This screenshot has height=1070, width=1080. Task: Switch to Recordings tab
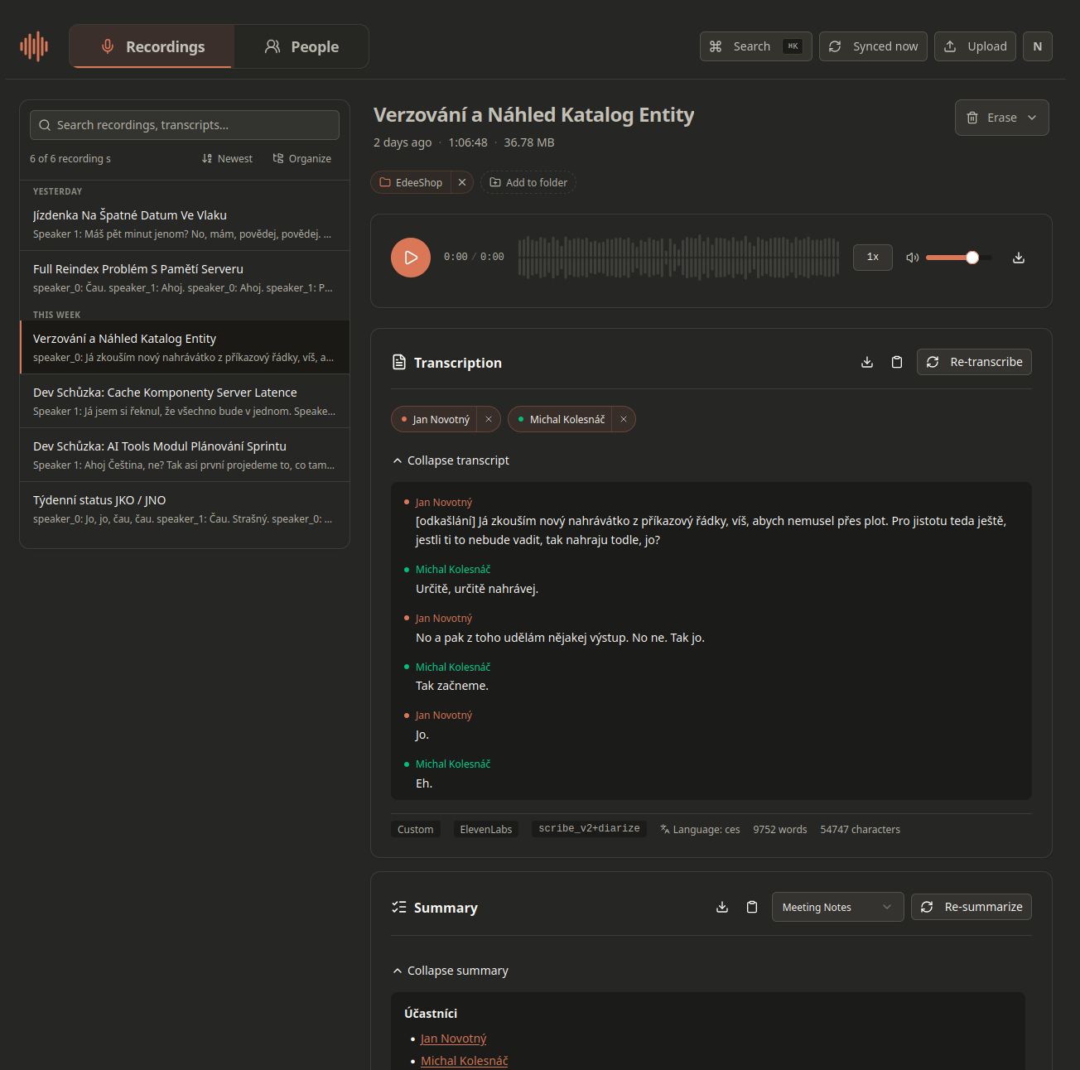click(x=152, y=46)
